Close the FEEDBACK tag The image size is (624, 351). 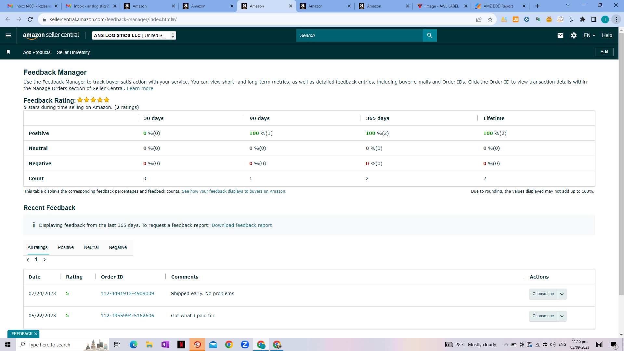coord(36,334)
